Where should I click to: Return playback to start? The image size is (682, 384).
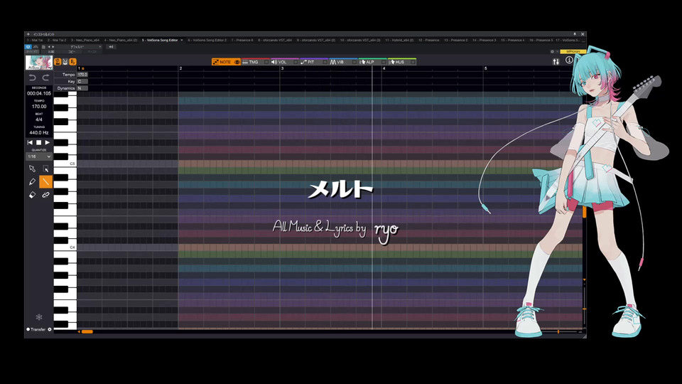(30, 142)
